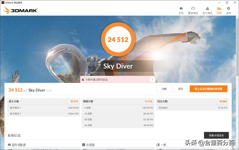Click the combined score value 18 886
The height and width of the screenshot is (150, 239).
click(223, 101)
